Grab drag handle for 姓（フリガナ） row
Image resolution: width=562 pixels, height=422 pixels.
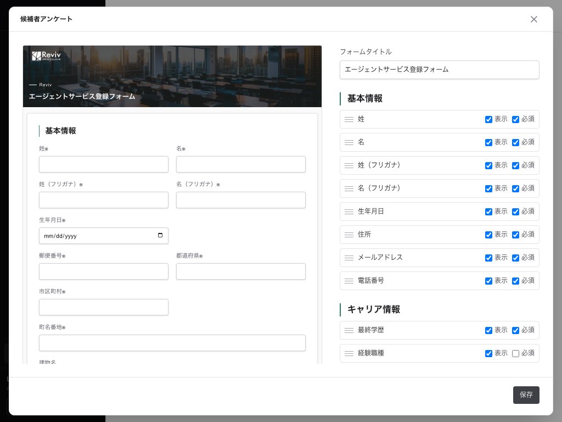pyautogui.click(x=349, y=165)
